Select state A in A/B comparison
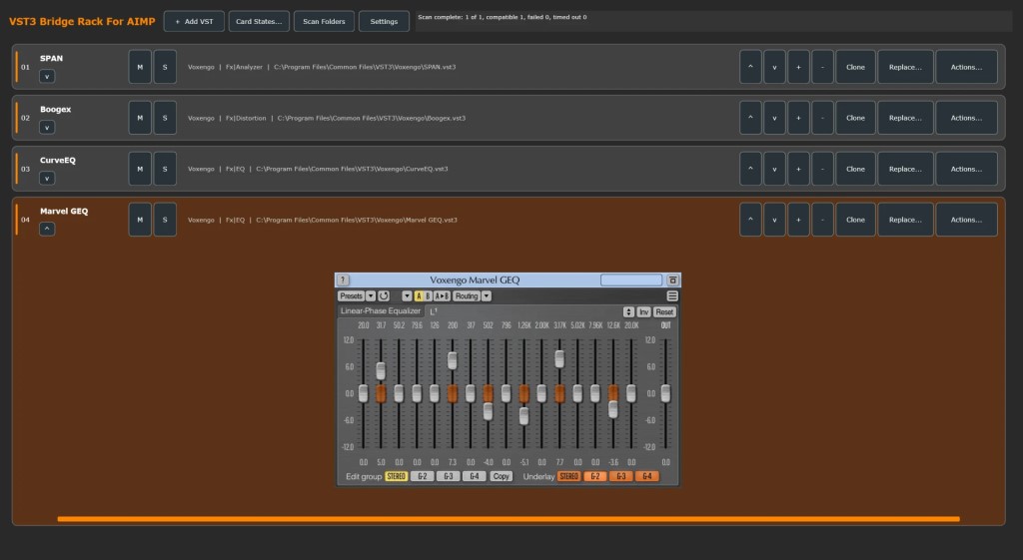Viewport: 1023px width, 560px height. coord(419,296)
